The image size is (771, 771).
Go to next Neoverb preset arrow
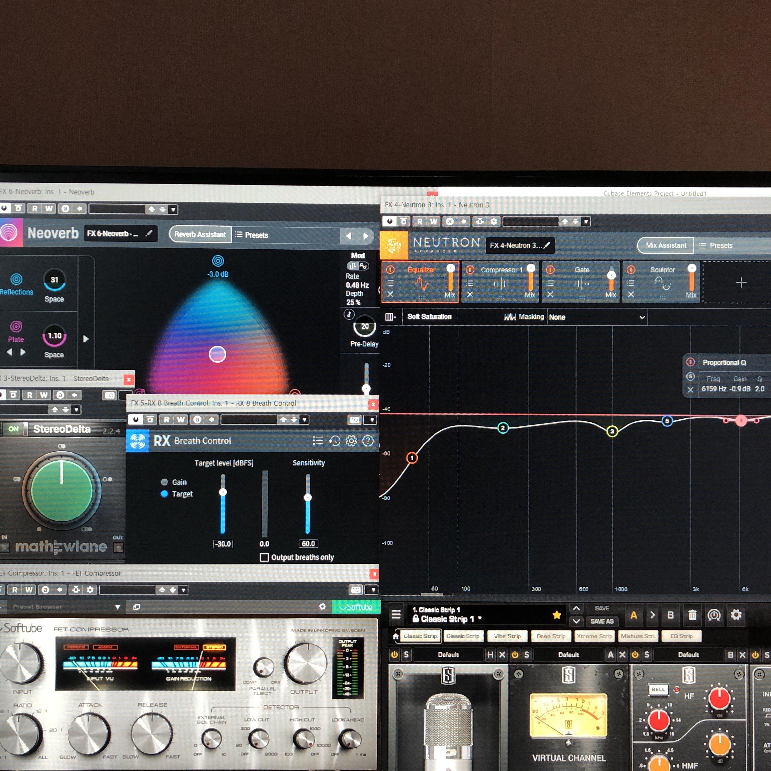tap(365, 236)
